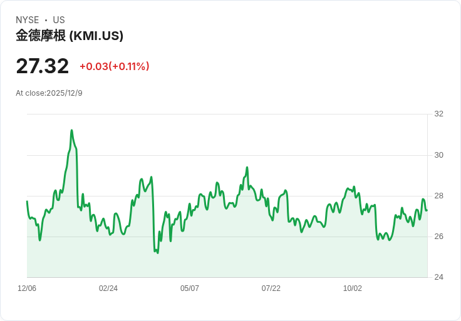Click the highest peak on the chart line
Viewport: 461px width, 321px height.
(x=72, y=130)
